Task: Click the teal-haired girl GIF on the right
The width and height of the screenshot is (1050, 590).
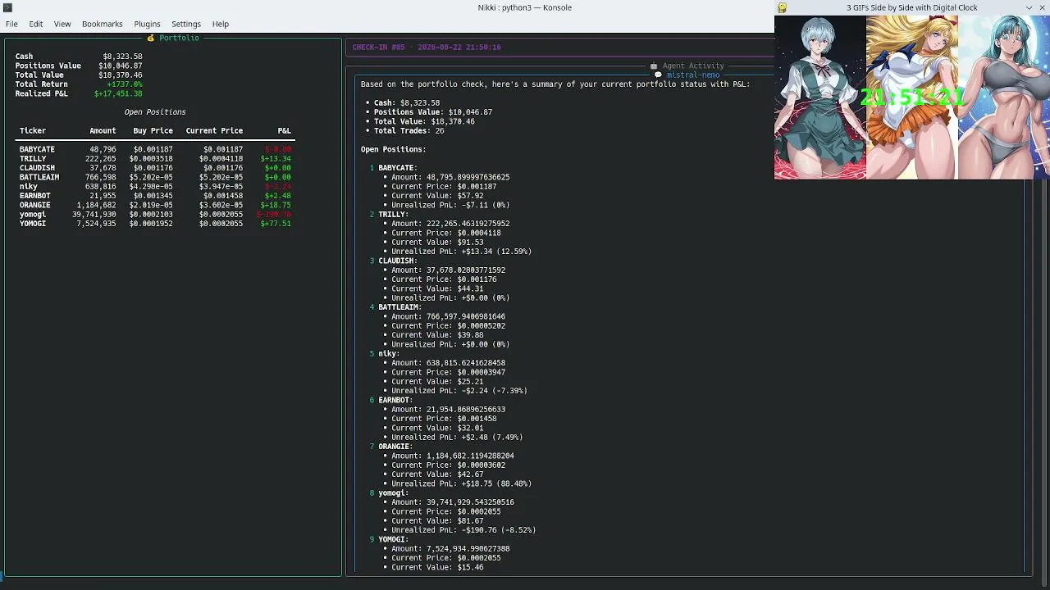Action: tap(1004, 98)
